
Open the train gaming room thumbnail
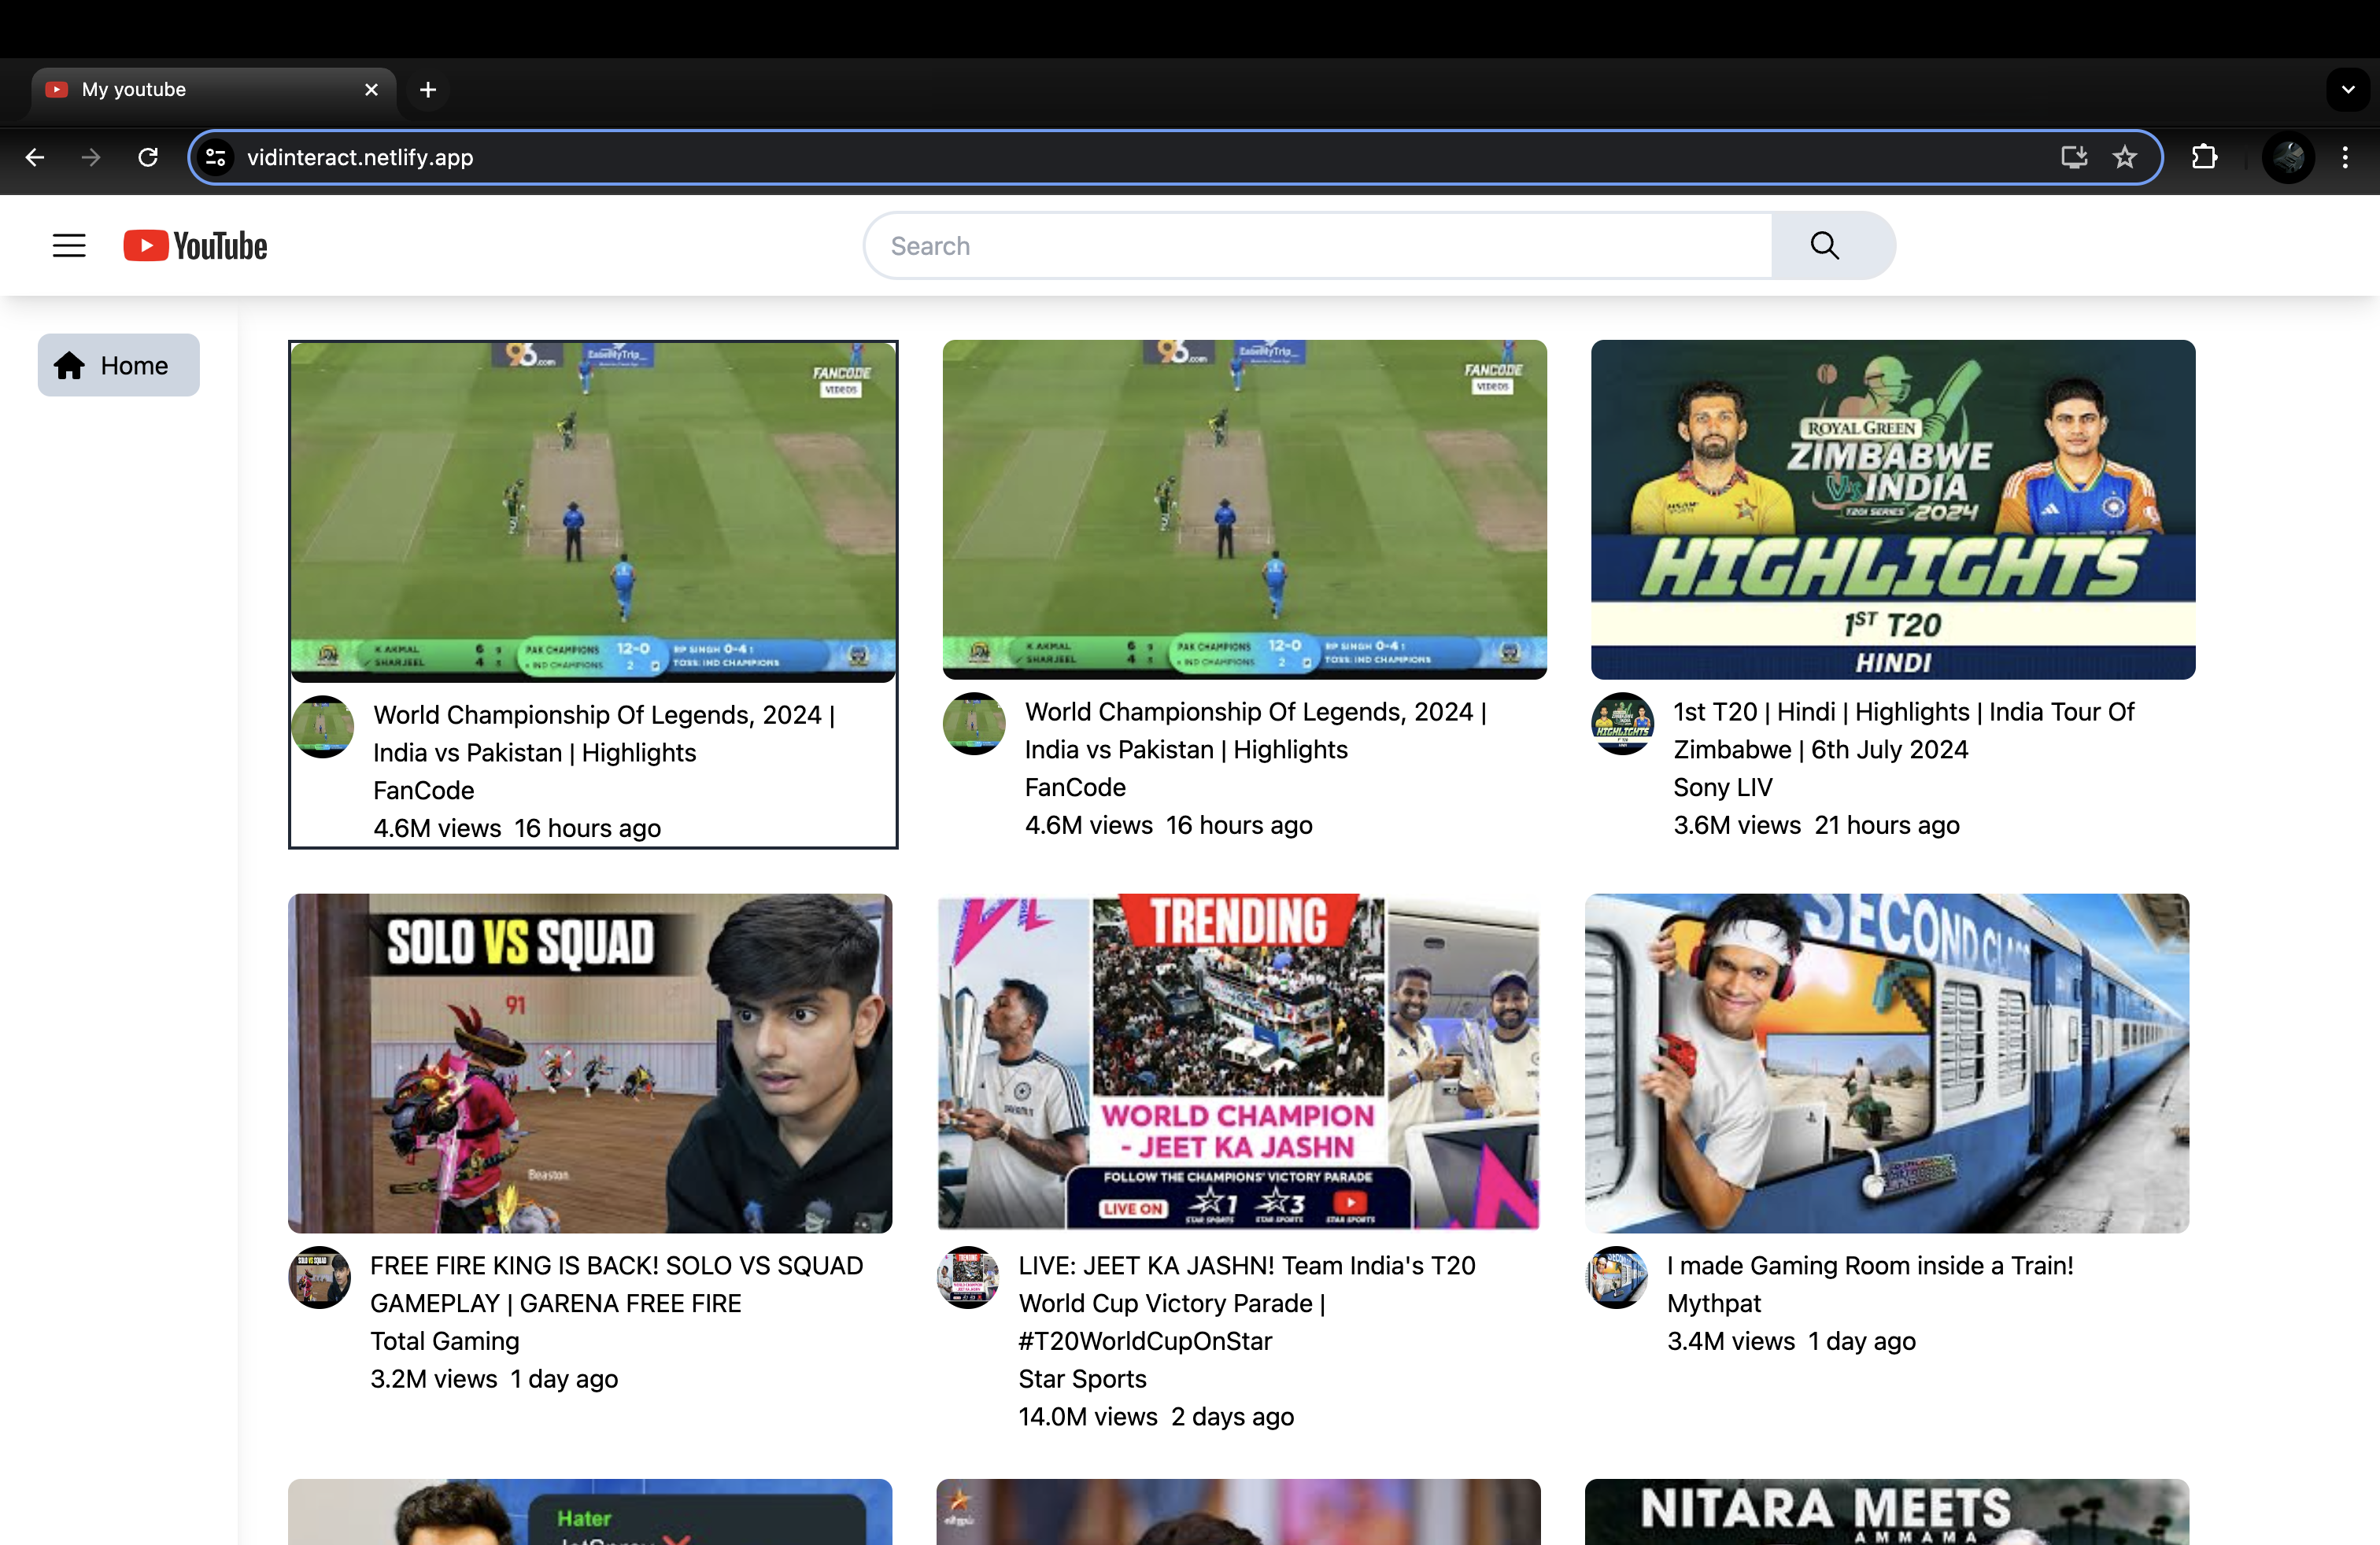pos(1886,1064)
